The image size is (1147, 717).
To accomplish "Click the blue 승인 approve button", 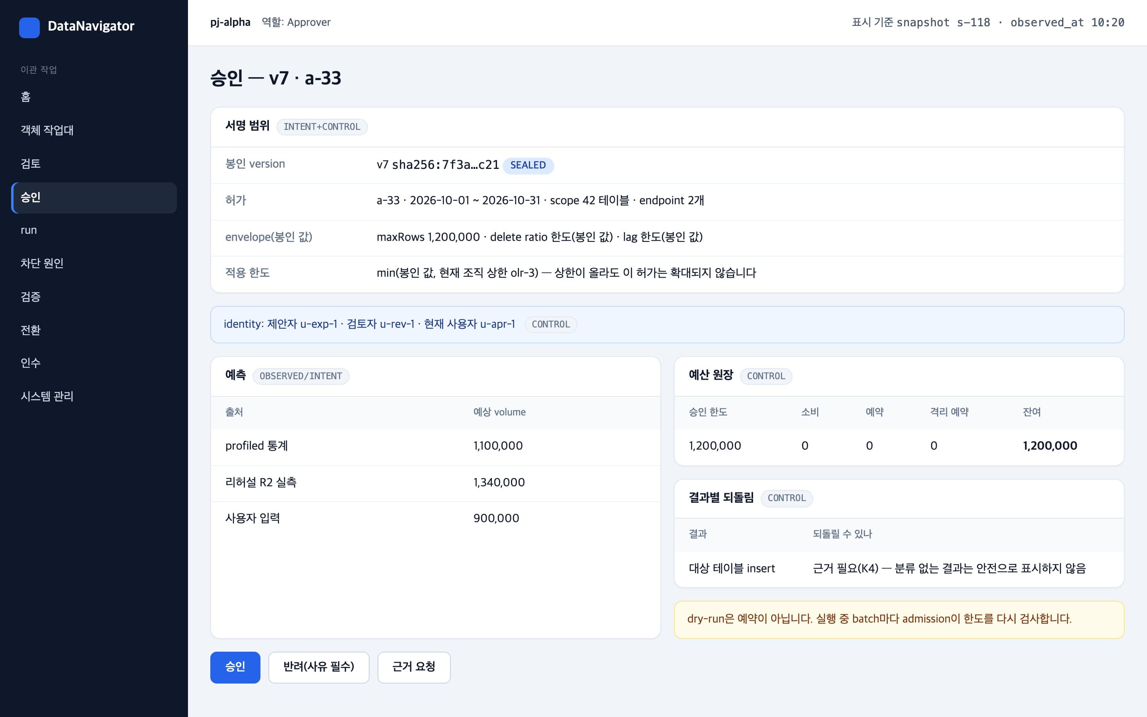I will click(x=235, y=667).
